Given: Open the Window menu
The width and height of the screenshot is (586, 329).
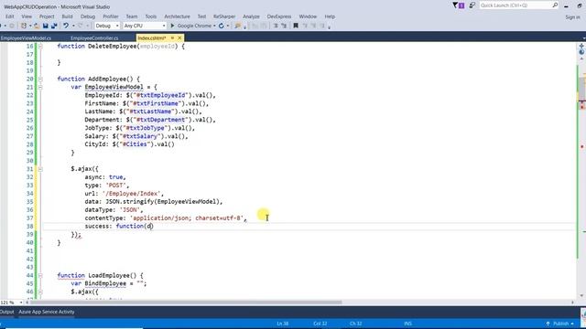Looking at the screenshot, I should tap(308, 16).
